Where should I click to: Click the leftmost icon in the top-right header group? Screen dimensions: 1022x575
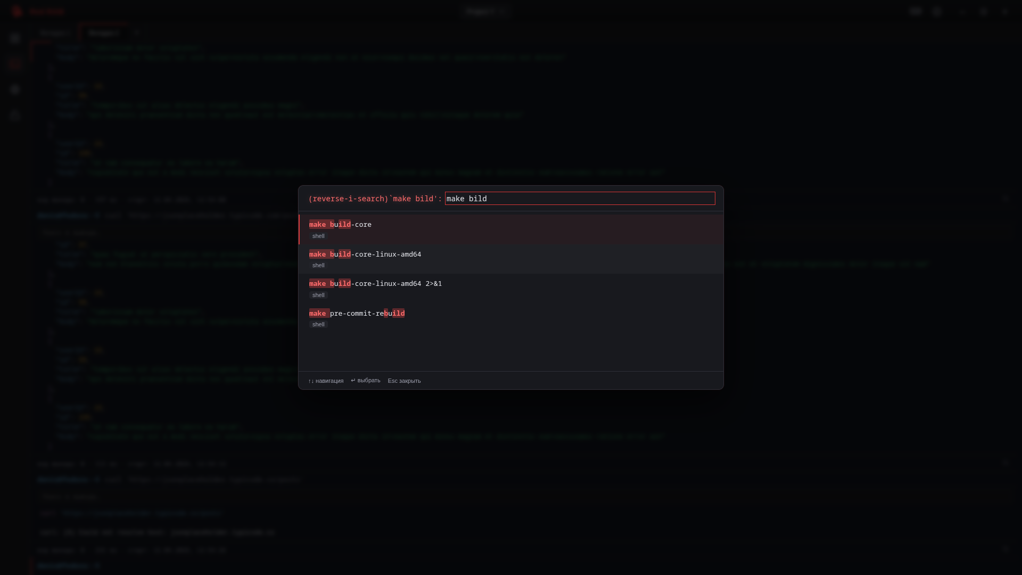click(x=915, y=11)
